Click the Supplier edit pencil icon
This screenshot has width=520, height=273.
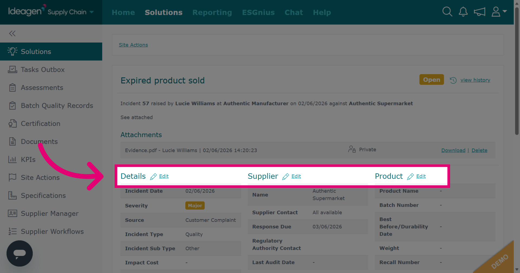[285, 177]
